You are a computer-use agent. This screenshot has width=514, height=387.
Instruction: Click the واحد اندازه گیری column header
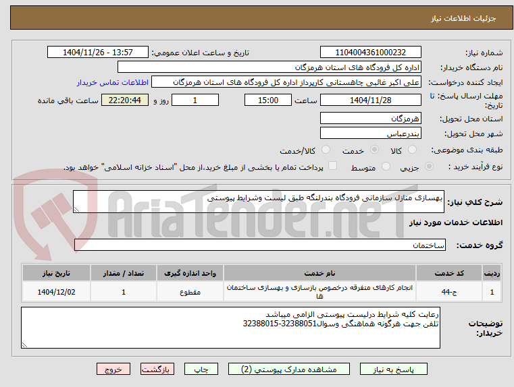(x=190, y=273)
